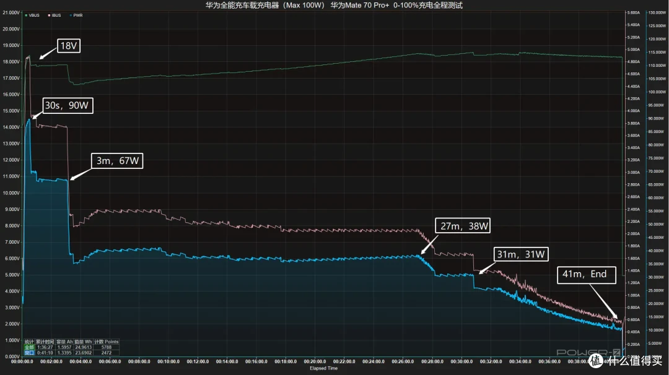Click the 20.000W power axis label
Image resolution: width=669 pixels, height=375 pixels.
[x=657, y=304]
